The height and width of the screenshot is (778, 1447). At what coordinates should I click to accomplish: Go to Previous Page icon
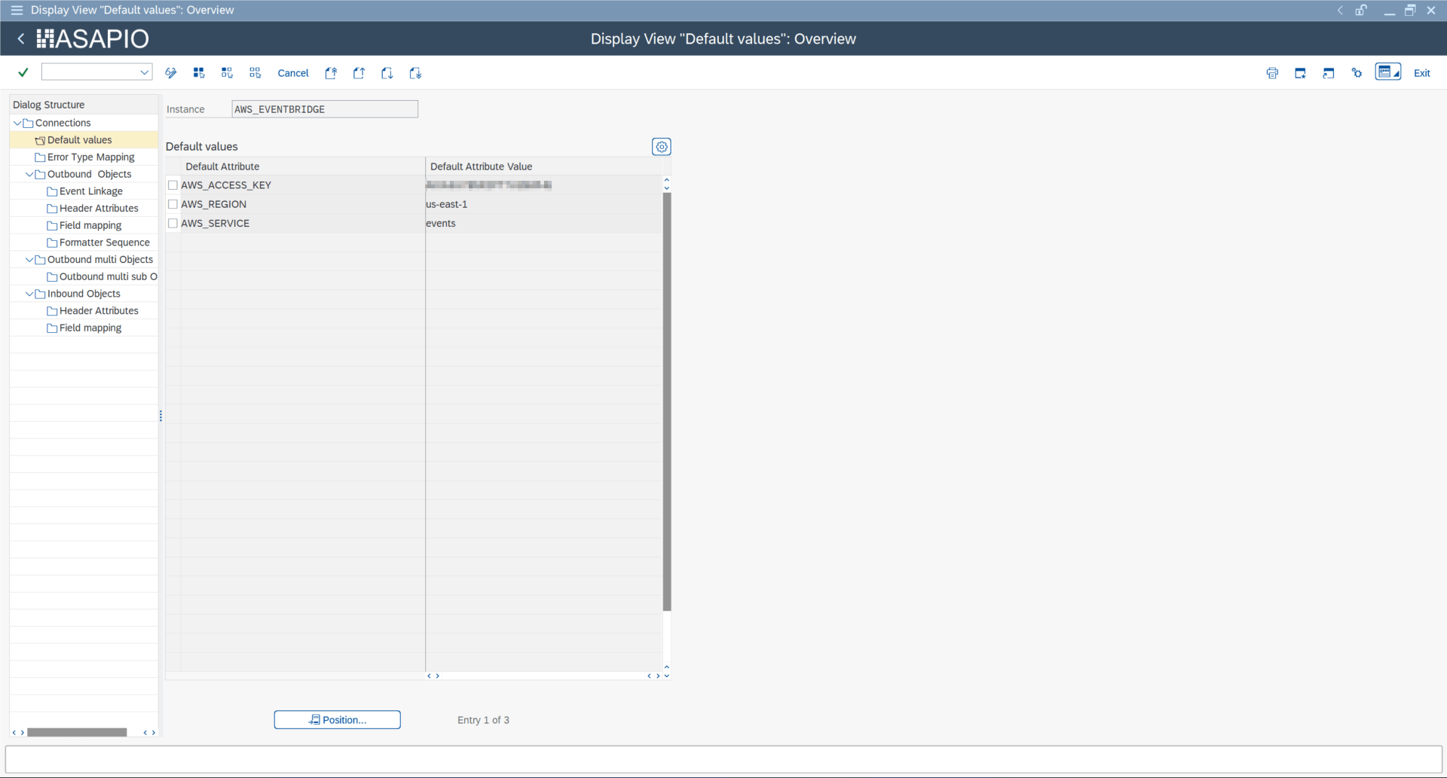coord(359,73)
